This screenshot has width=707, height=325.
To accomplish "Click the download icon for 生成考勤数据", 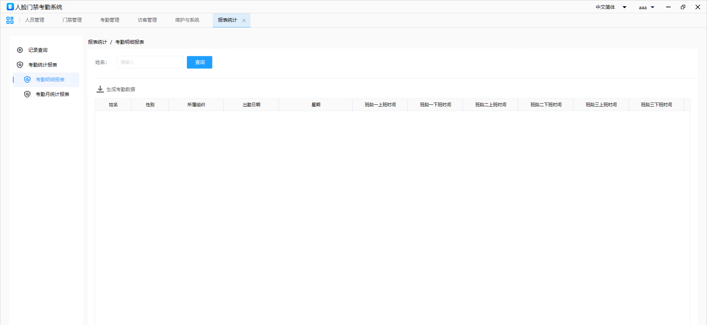I will click(100, 89).
